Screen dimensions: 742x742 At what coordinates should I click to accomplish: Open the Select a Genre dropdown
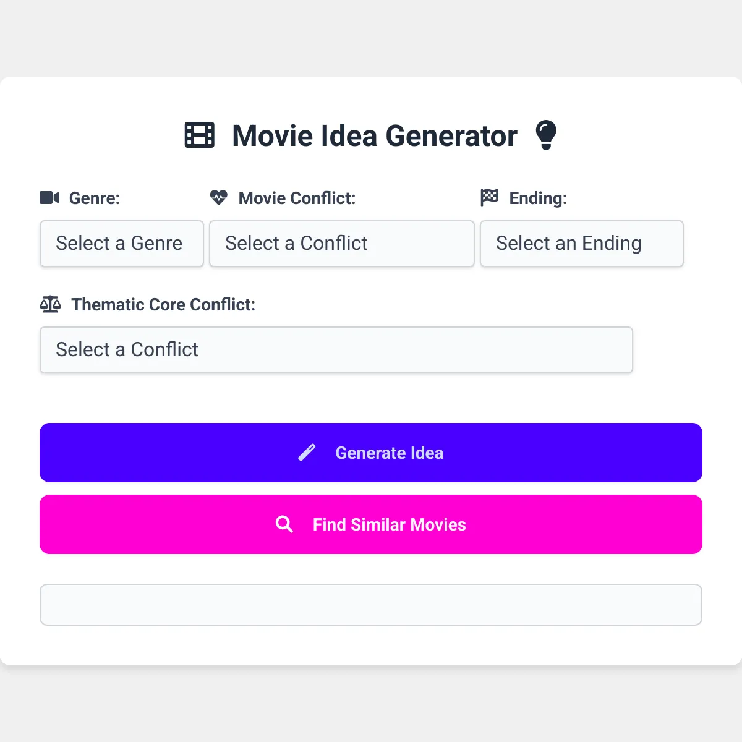point(122,244)
